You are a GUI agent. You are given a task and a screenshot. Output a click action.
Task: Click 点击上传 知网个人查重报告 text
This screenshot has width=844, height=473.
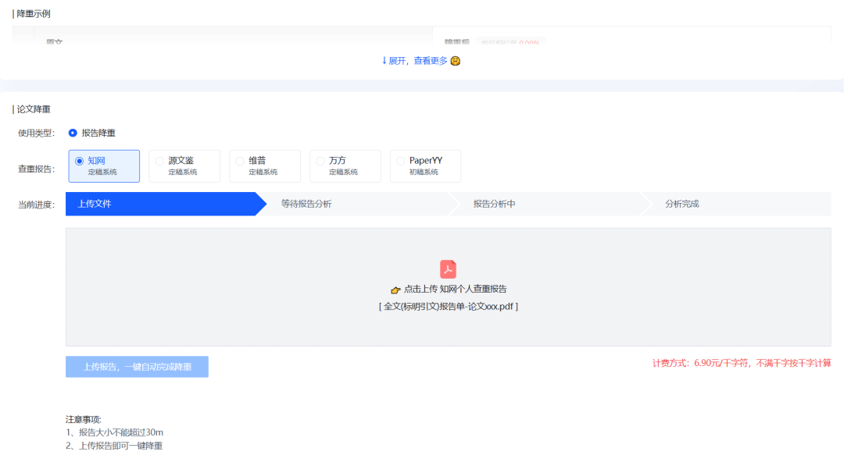point(455,289)
